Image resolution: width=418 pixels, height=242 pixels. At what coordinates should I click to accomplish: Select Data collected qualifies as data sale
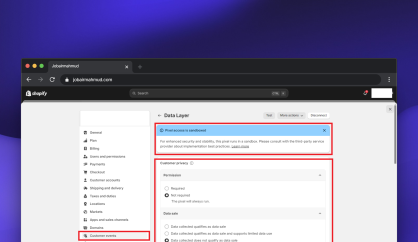(166, 226)
